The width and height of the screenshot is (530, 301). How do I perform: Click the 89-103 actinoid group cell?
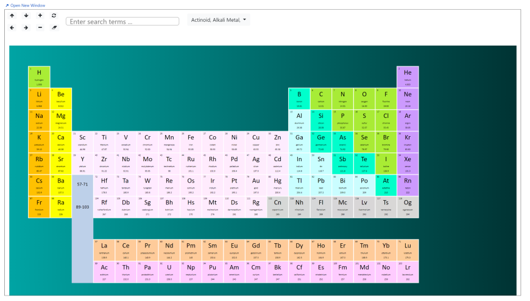coord(82,207)
